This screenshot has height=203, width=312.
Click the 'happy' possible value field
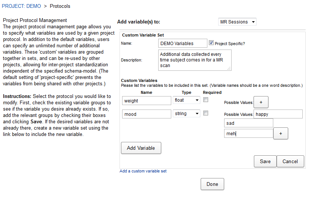(x=278, y=114)
